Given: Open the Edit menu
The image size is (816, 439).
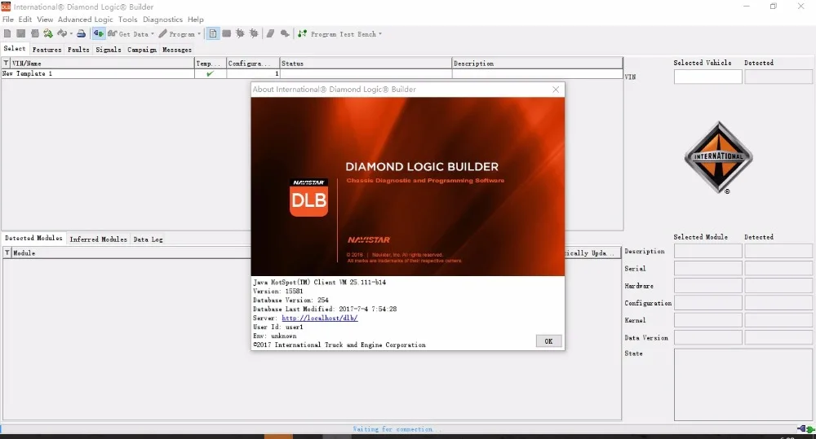Looking at the screenshot, I should (25, 20).
